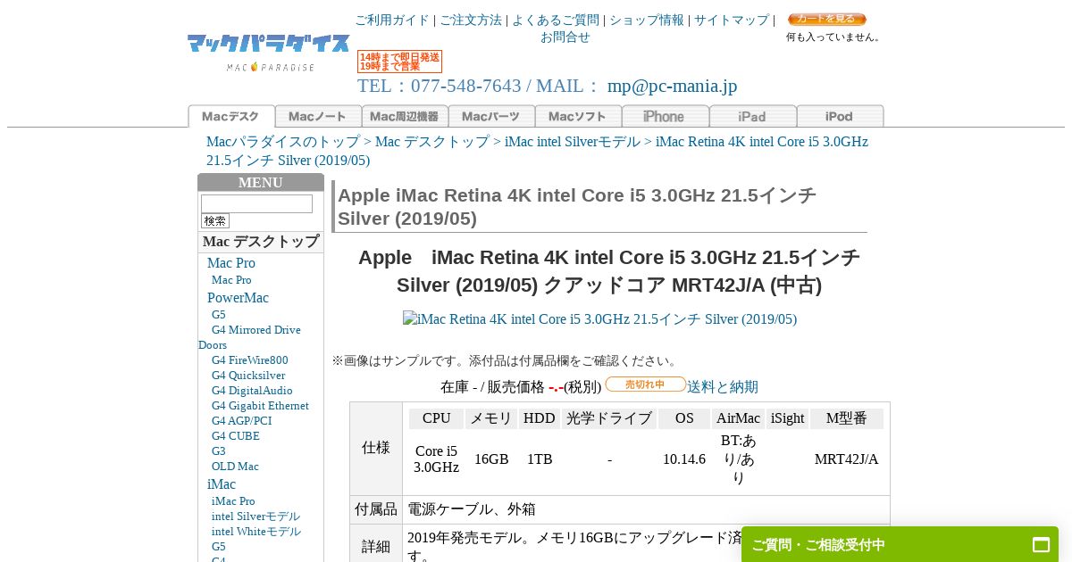Open the iPod tab
Image resolution: width=1072 pixels, height=562 pixels.
pyautogui.click(x=840, y=116)
